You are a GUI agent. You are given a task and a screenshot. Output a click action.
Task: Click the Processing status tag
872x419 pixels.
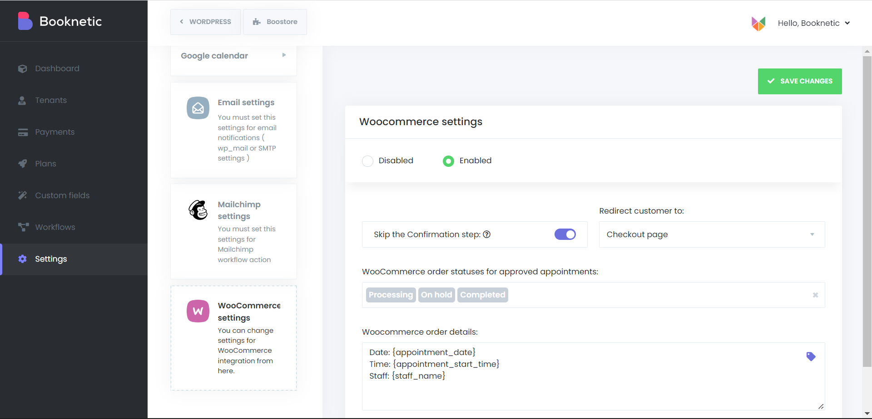point(391,295)
